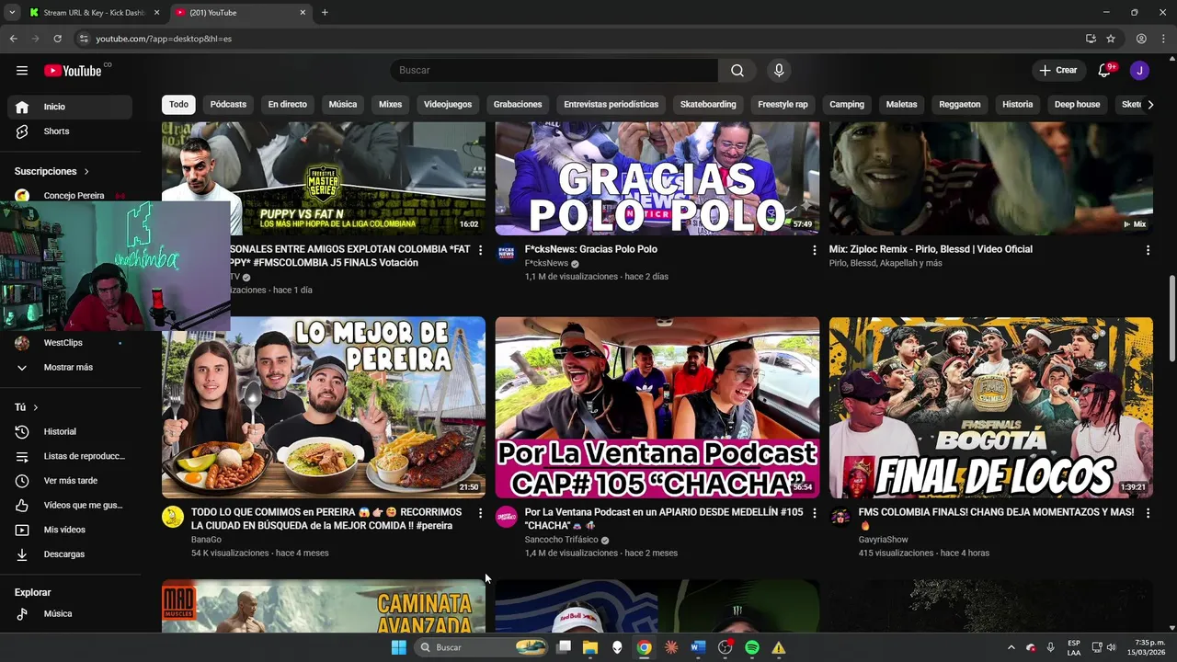
Task: Go to Inicio in the sidebar
Action: 70,107
